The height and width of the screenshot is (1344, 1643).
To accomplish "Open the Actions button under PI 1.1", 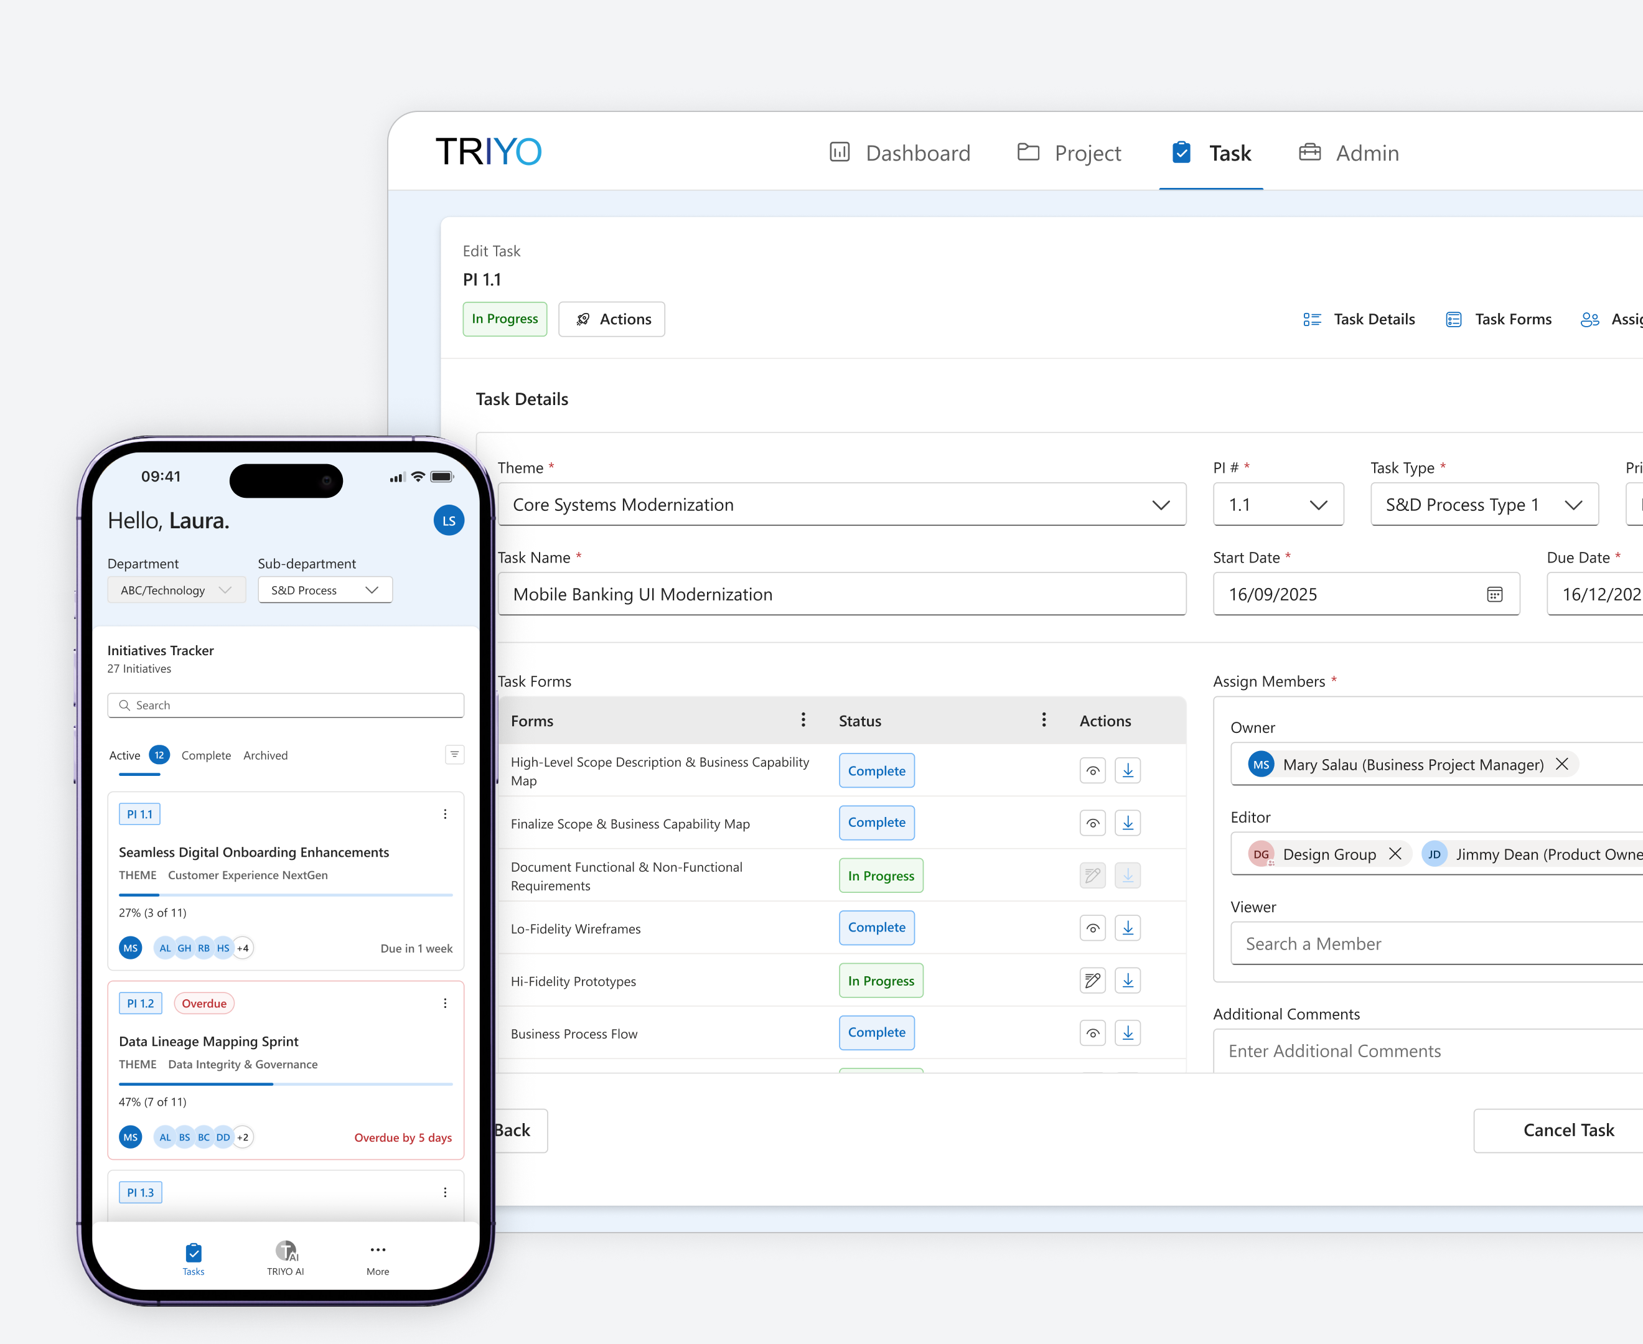I will 612,319.
